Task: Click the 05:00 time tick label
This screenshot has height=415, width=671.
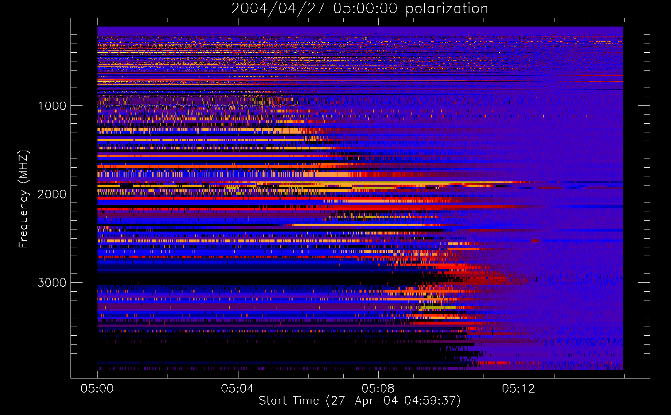Action: tap(97, 389)
